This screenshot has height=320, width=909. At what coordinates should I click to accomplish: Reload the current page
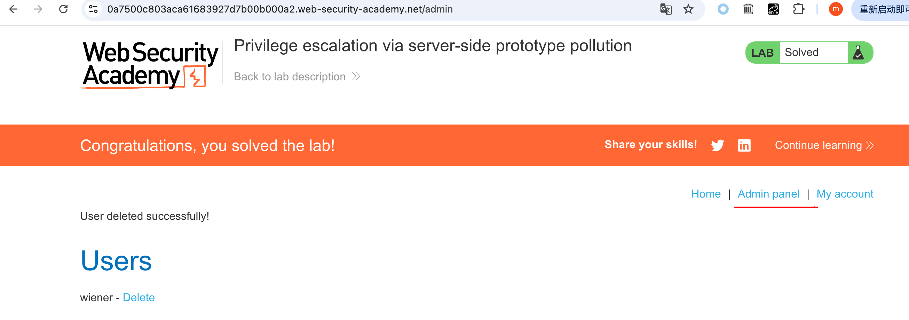[x=64, y=9]
